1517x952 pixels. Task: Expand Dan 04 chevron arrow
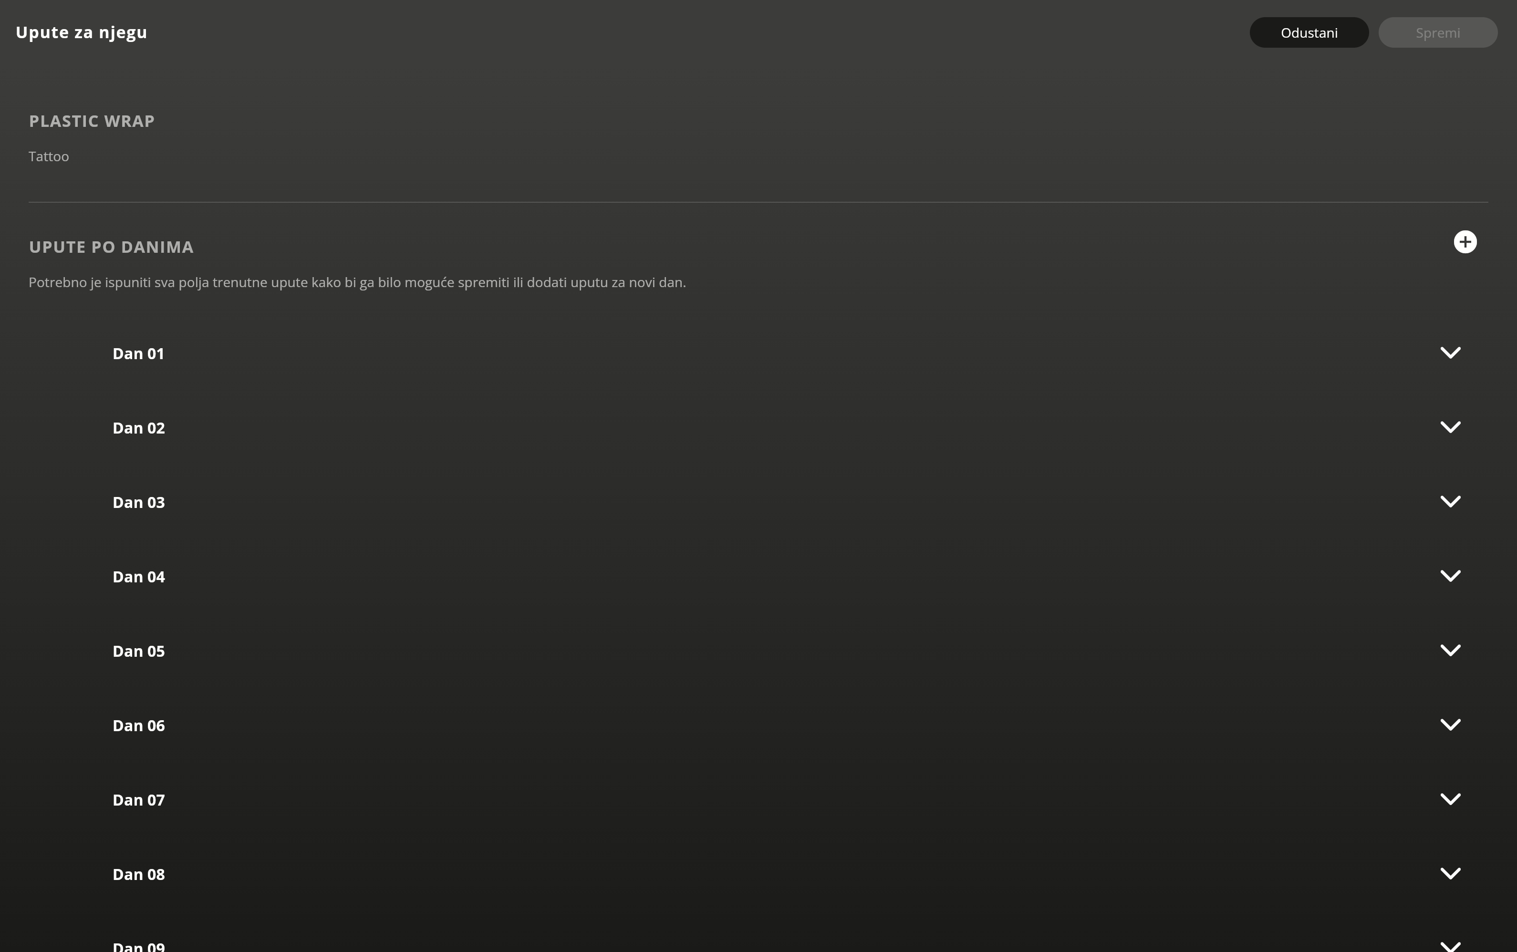(1450, 576)
